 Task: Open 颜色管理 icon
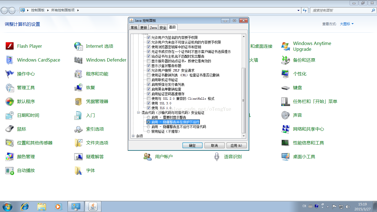pos(10,157)
